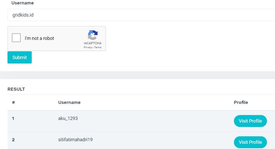
Task: Click the I'm not a robot label
Action: [x=39, y=38]
